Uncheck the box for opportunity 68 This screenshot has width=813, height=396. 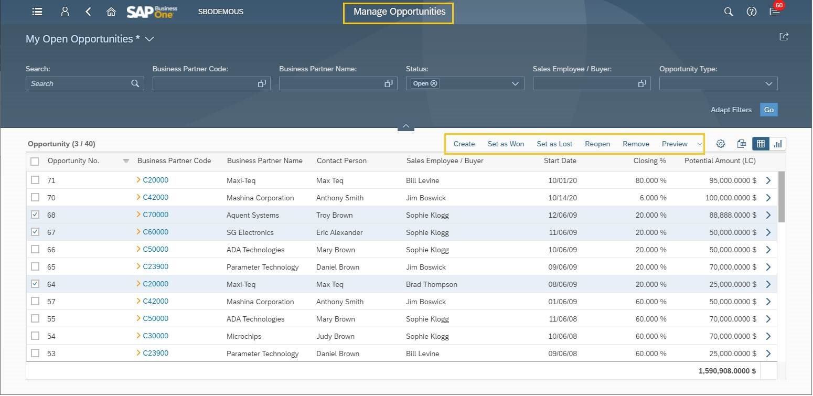[x=35, y=215]
